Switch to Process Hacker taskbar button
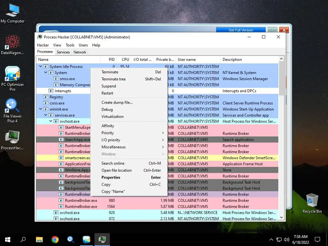This screenshot has height=246, width=328. [102, 240]
